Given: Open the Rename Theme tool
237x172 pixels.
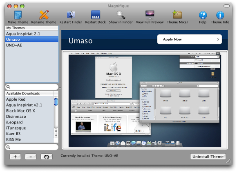Looking at the screenshot, I should [44, 15].
